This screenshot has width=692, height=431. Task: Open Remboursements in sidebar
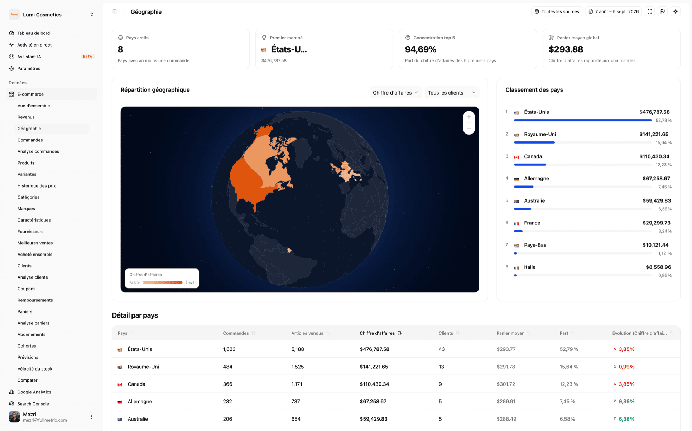point(35,300)
